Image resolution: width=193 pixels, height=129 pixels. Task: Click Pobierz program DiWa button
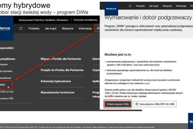[117, 104]
